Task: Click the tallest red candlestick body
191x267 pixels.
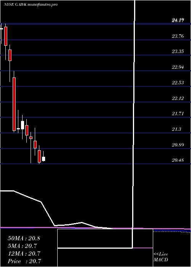Action: (x=14, y=104)
